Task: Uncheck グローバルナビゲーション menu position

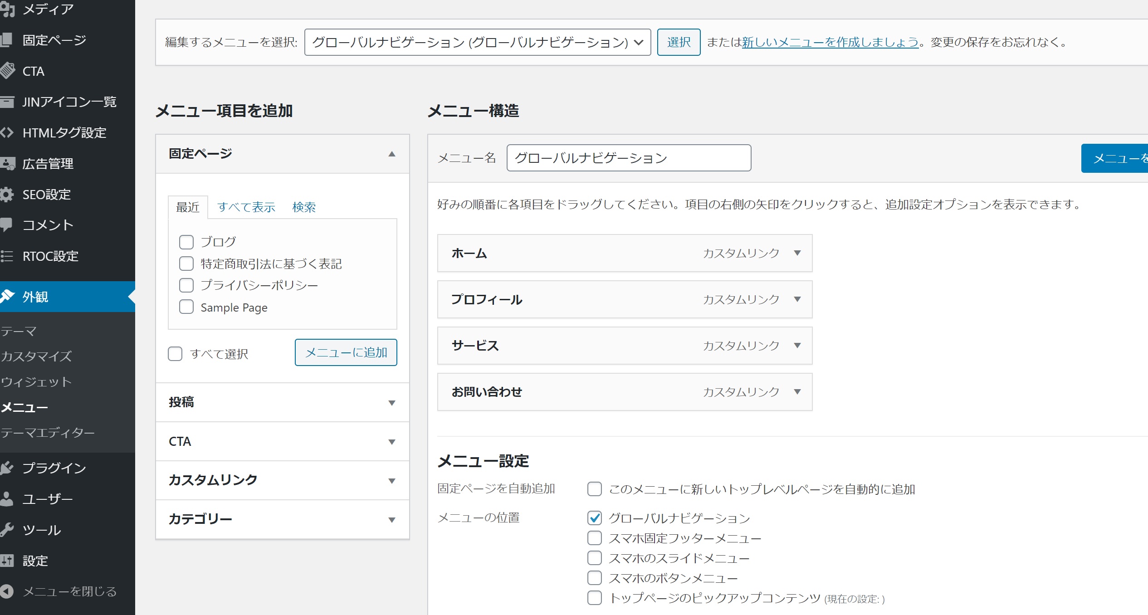Action: pos(595,518)
